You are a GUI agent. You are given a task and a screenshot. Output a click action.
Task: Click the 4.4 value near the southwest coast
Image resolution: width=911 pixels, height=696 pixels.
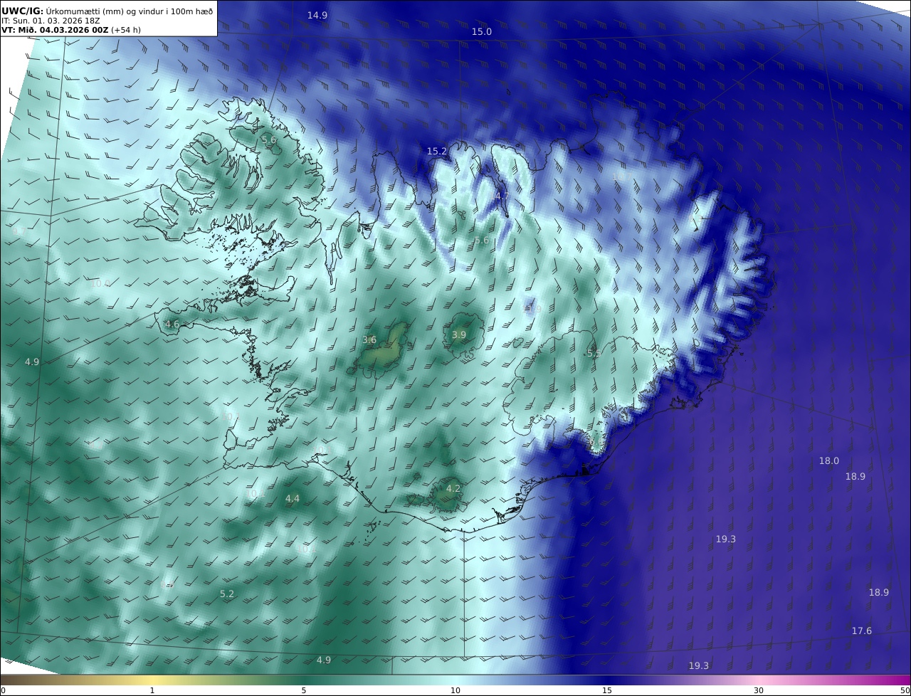(x=293, y=499)
